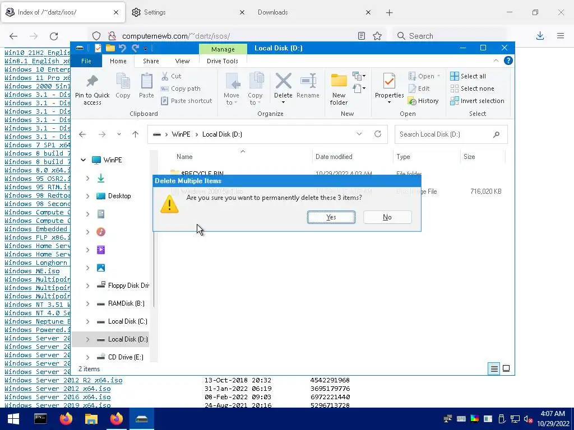Bookmark page with the star icon
Screen dimensions: 574x430
377,36
